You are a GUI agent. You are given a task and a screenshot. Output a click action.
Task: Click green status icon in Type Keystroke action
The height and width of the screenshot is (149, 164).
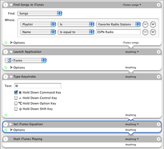(6, 115)
